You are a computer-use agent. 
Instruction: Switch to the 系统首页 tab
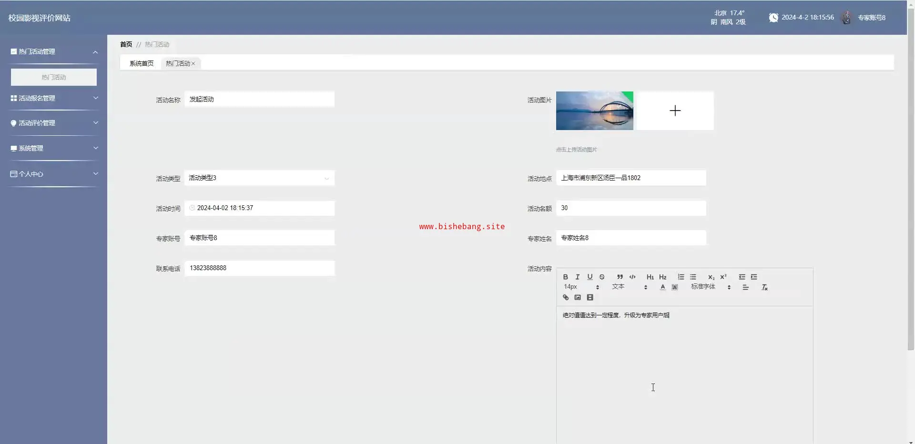[x=142, y=63]
